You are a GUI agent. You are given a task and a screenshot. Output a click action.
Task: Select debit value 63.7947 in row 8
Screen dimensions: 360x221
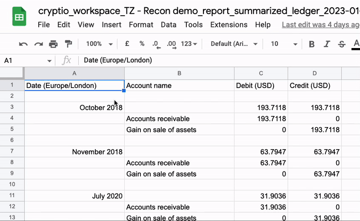point(261,163)
